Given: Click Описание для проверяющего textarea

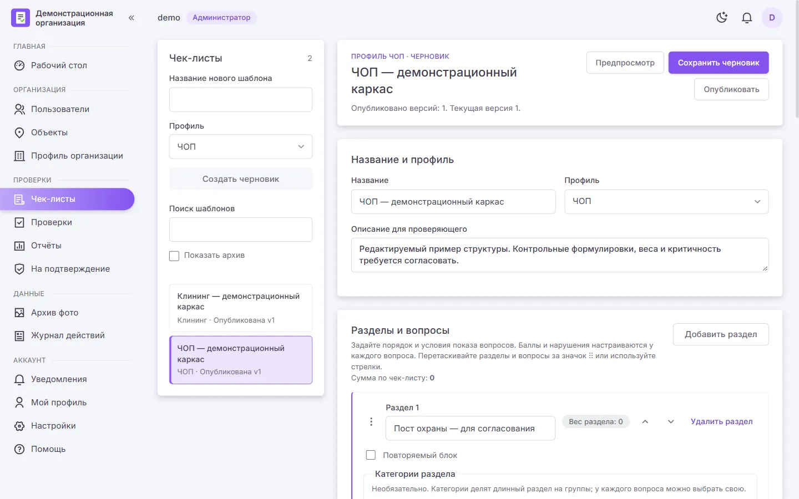Looking at the screenshot, I should click(560, 255).
